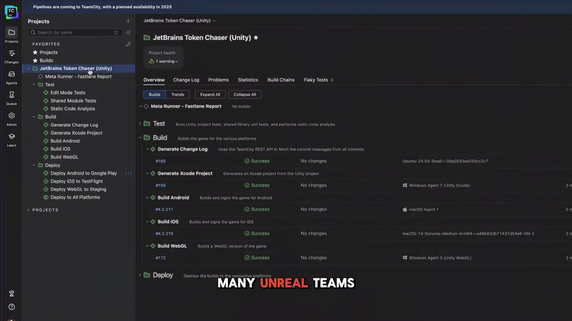Open build #4.2.211 link
The image size is (572, 321).
pos(164,210)
